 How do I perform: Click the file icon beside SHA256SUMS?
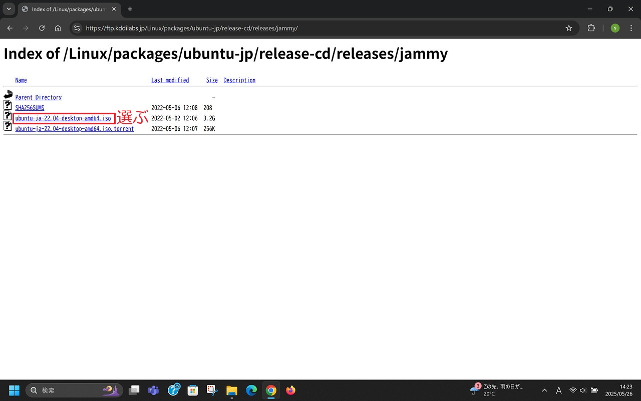(x=8, y=105)
